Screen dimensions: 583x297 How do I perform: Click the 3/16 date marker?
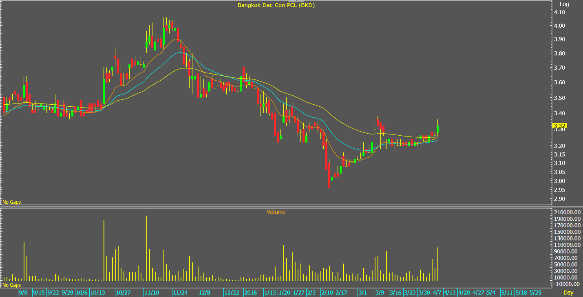395,293
